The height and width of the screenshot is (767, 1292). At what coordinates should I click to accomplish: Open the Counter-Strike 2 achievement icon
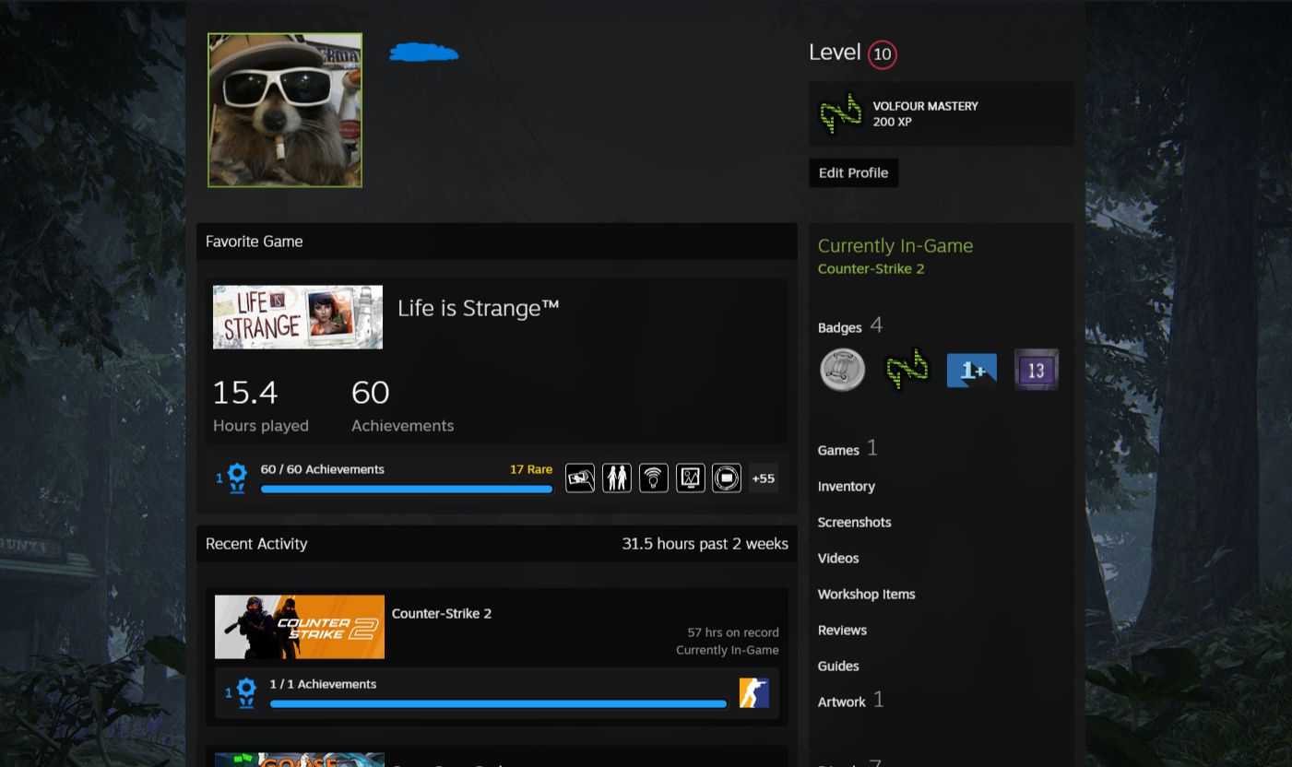[x=754, y=692]
